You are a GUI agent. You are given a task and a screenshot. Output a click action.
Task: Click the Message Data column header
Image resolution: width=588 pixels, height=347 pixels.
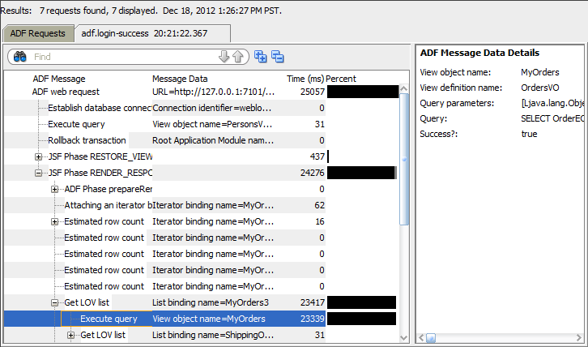[x=180, y=79]
